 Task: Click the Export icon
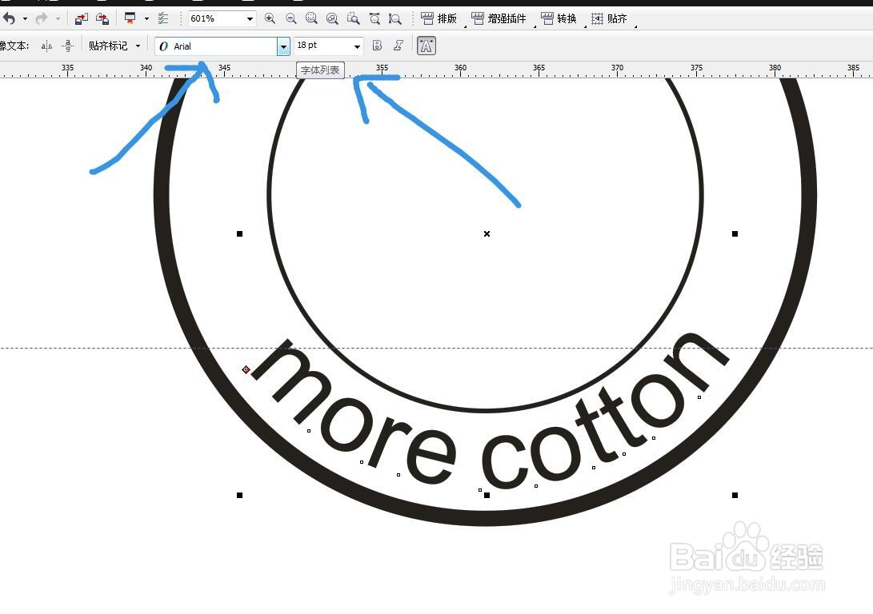point(102,19)
